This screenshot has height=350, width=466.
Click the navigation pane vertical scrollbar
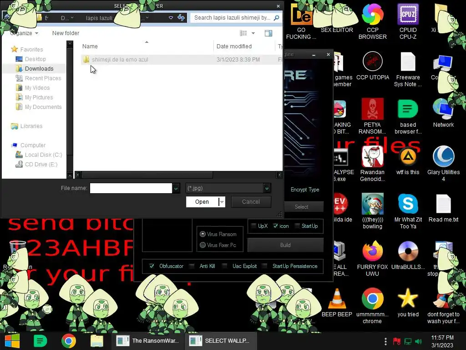[70, 101]
